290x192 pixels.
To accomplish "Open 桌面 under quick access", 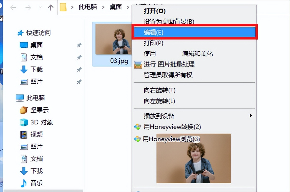I will [x=36, y=45].
